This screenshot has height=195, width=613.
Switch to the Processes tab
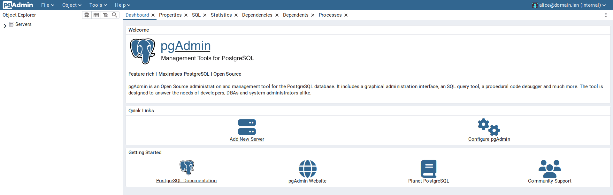point(330,15)
